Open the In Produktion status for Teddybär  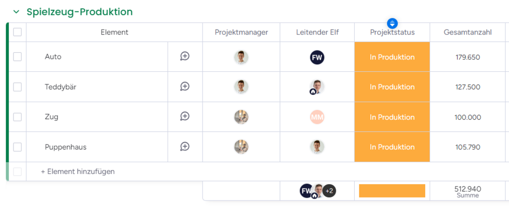pos(392,87)
